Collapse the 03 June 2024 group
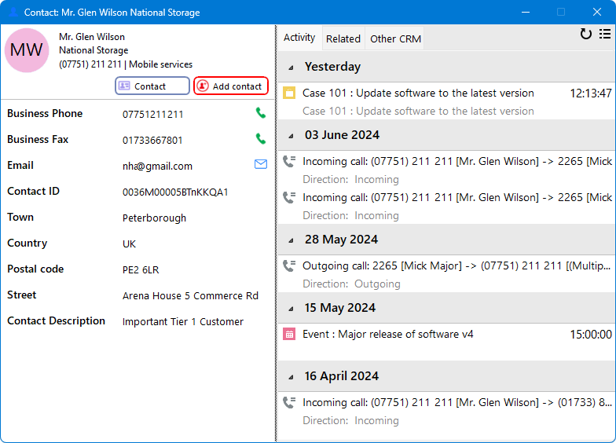The width and height of the screenshot is (616, 443). pyautogui.click(x=291, y=135)
